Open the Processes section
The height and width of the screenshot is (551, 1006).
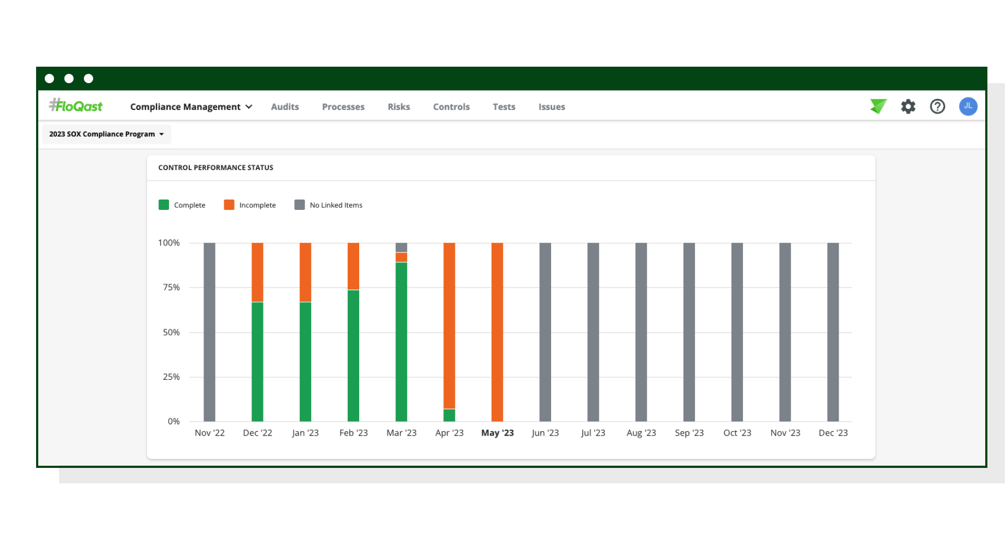pyautogui.click(x=343, y=107)
